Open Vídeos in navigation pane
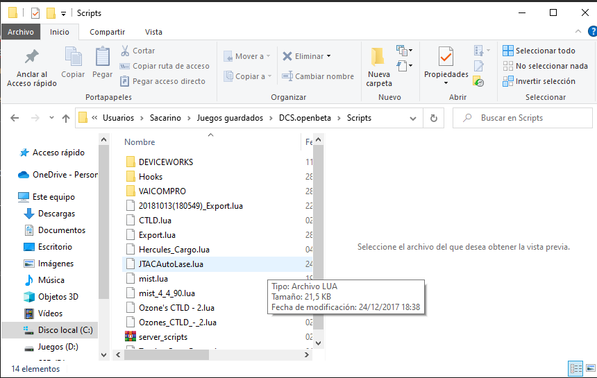 point(44,313)
